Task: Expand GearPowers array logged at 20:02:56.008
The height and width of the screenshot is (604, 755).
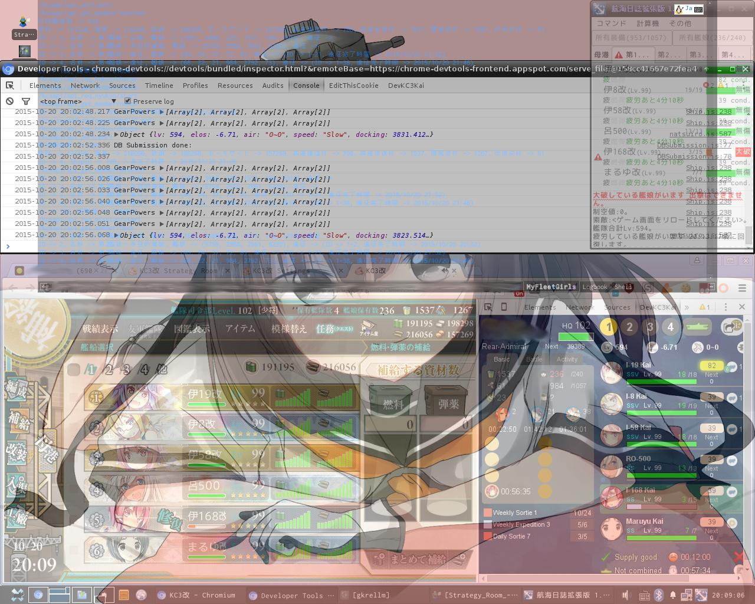Action: pos(162,168)
